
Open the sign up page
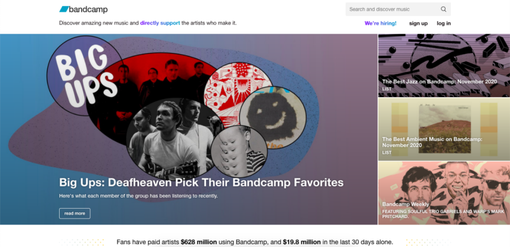point(418,24)
